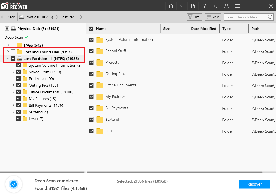Go to the Home icon in title bar

click(171, 6)
